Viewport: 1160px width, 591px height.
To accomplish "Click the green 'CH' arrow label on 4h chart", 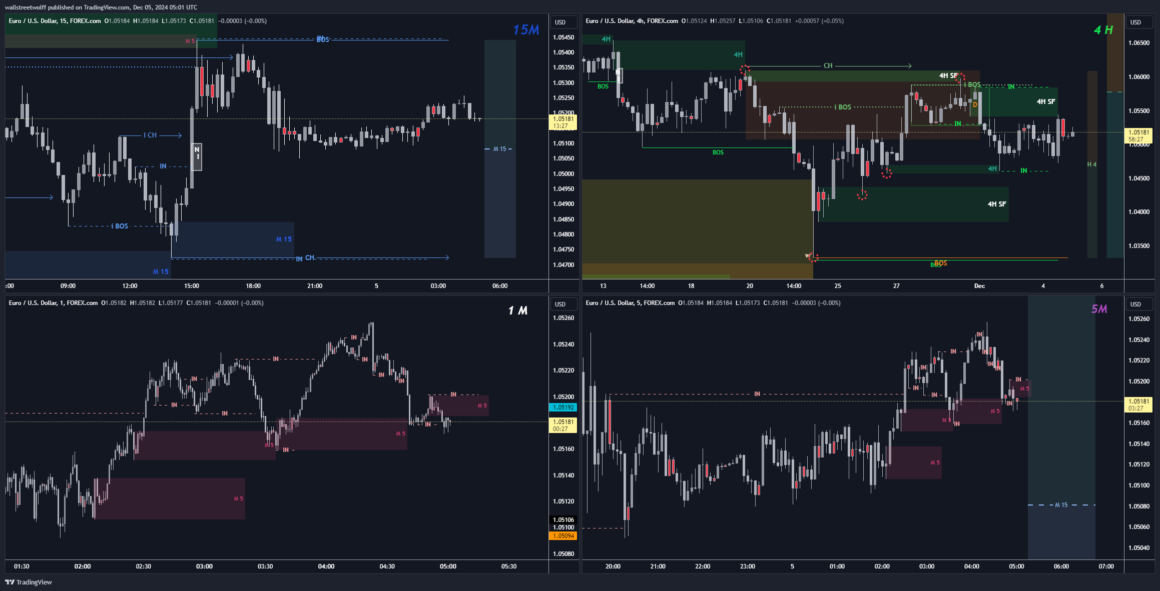I will click(828, 65).
